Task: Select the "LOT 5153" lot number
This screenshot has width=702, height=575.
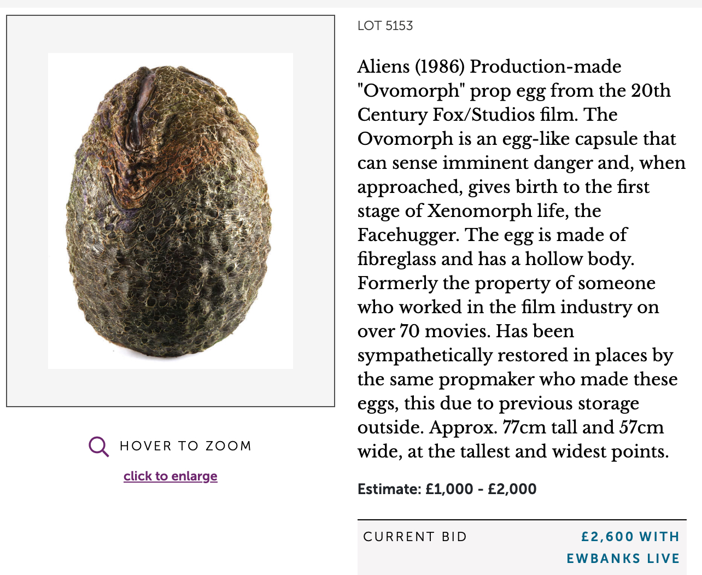Action: pyautogui.click(x=385, y=26)
